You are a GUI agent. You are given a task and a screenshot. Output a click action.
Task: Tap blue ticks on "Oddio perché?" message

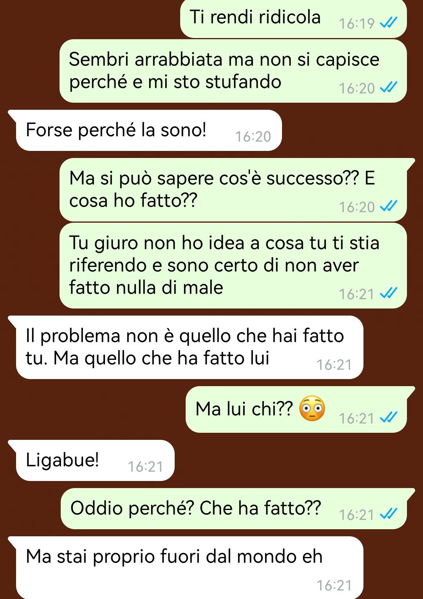pos(389,514)
